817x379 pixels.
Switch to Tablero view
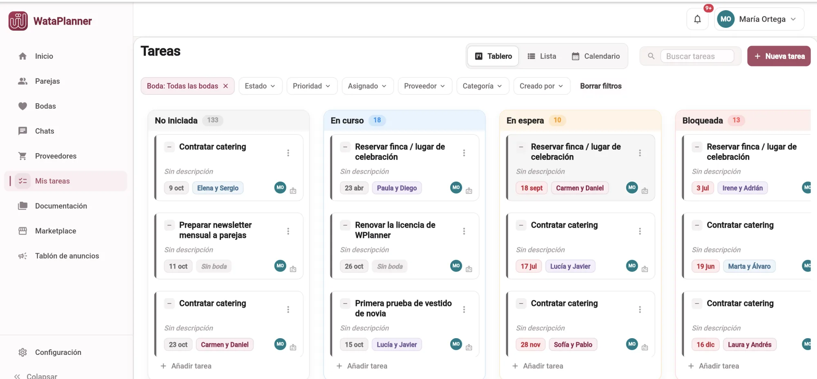click(493, 56)
